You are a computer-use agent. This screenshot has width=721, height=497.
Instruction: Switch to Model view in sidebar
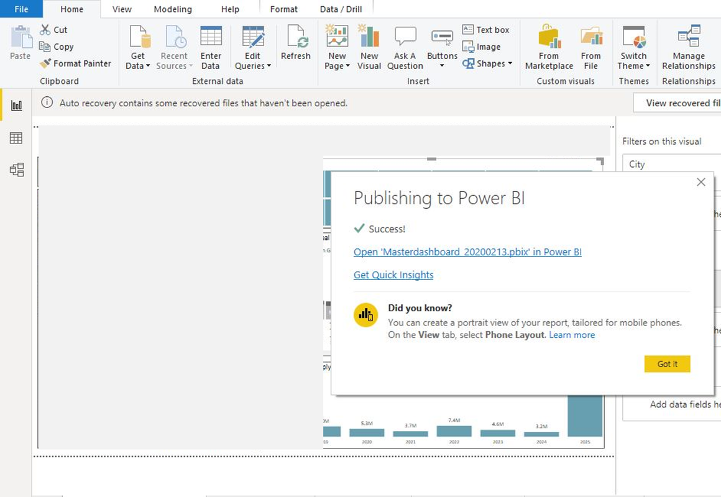click(x=17, y=170)
